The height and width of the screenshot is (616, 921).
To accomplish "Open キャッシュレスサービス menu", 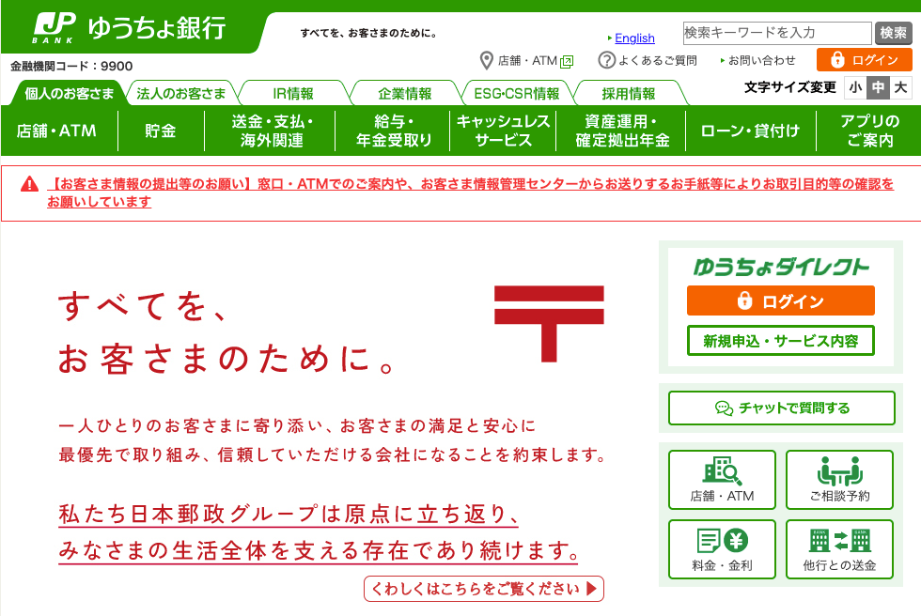I will click(x=503, y=131).
